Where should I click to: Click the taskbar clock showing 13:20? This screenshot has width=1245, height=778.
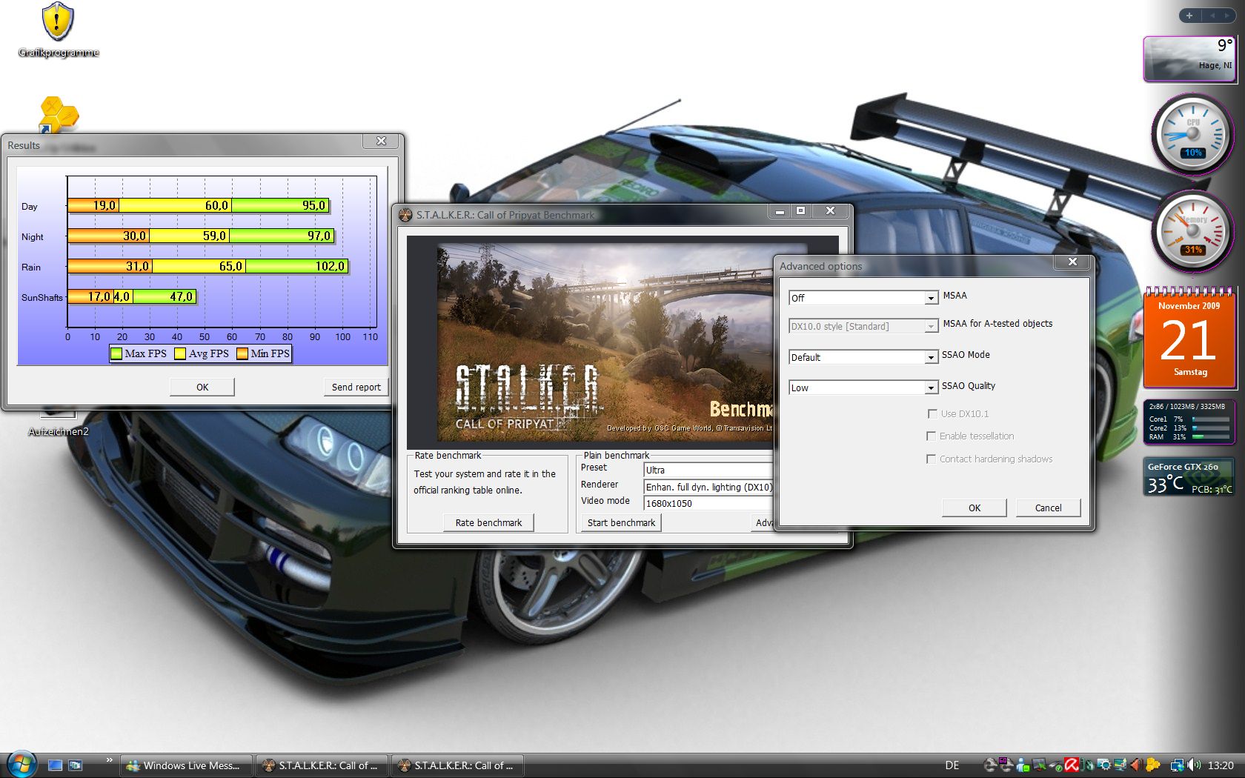(1221, 765)
